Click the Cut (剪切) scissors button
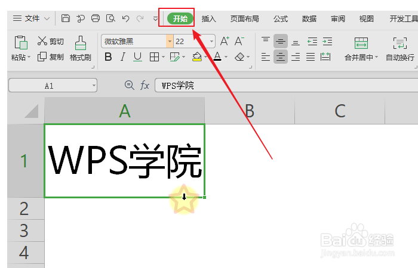418x268 pixels. tap(50, 41)
